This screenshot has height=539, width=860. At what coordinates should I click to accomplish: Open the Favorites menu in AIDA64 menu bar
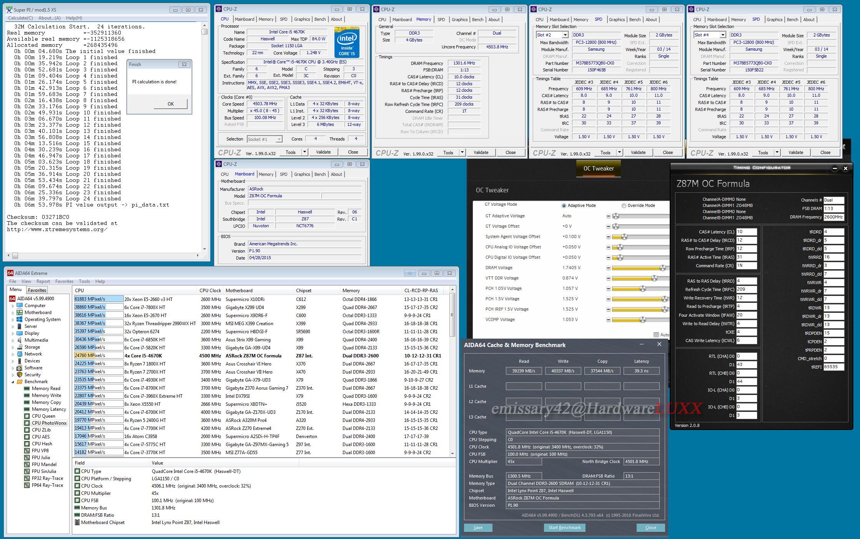pos(64,281)
